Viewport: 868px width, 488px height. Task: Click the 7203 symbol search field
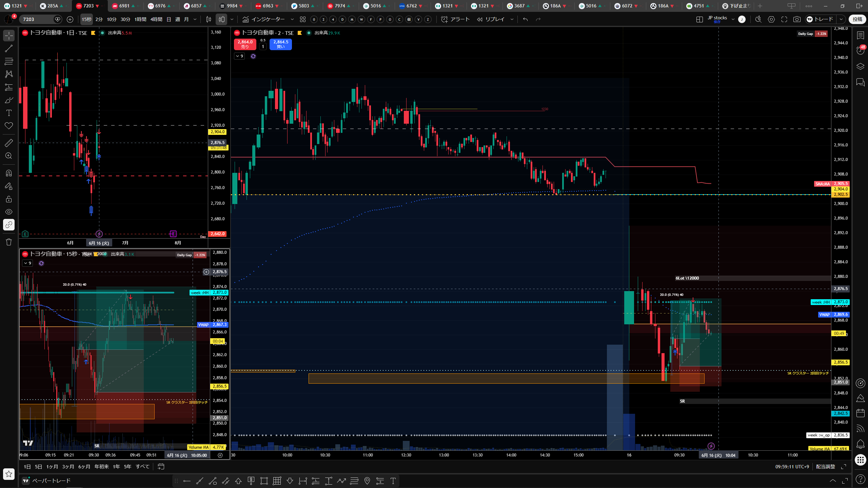(37, 19)
